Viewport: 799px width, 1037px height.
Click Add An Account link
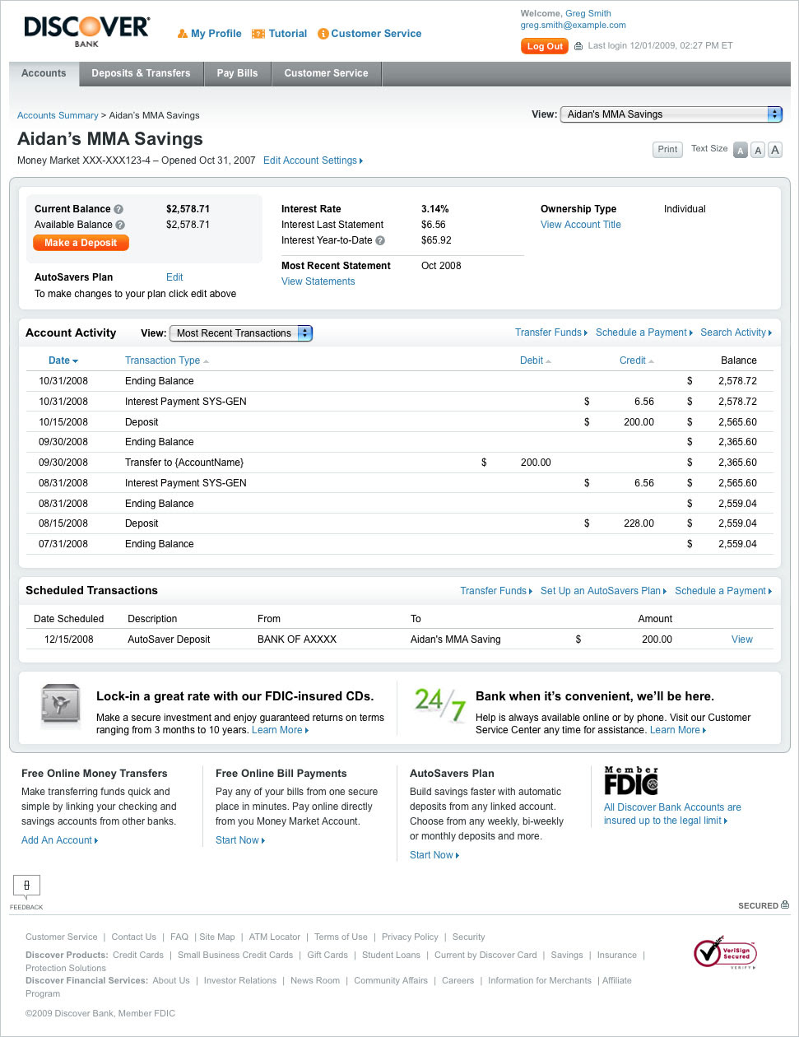coord(60,840)
